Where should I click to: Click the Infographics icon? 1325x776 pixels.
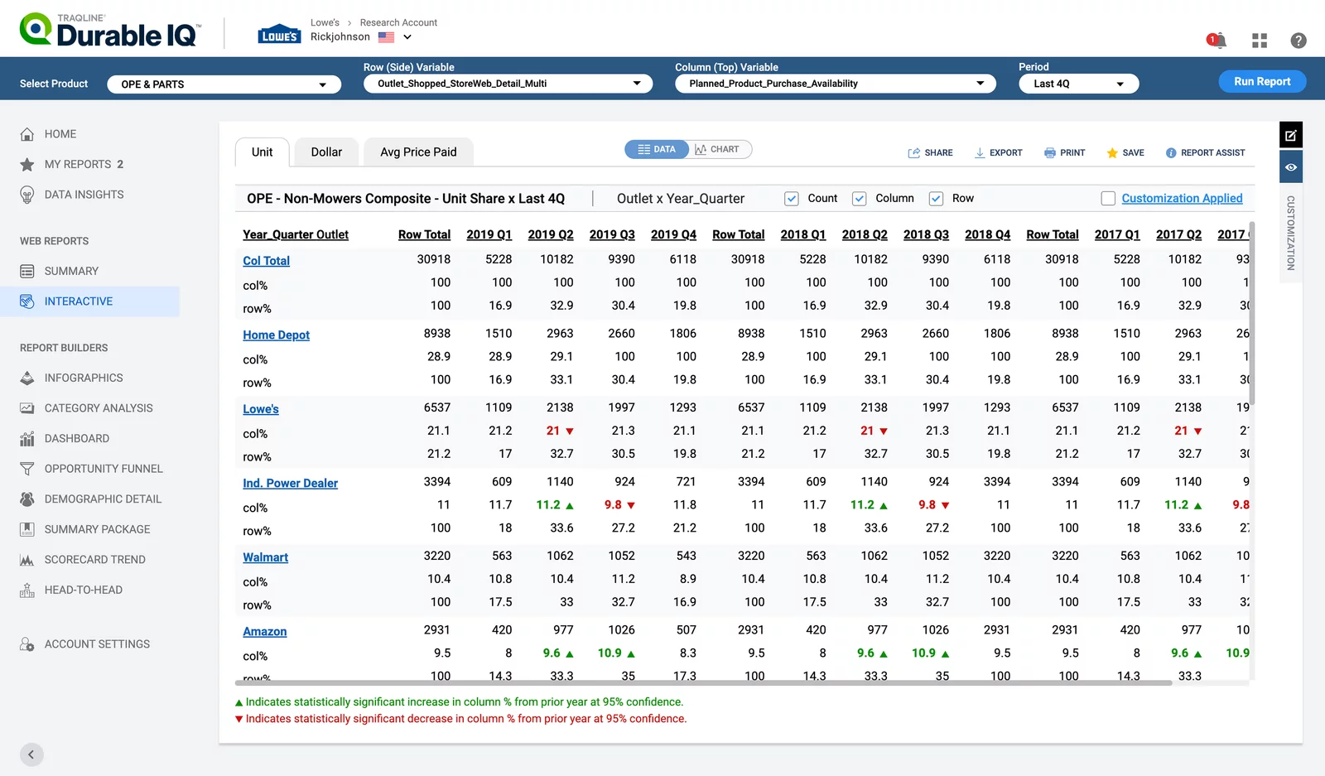pos(27,378)
